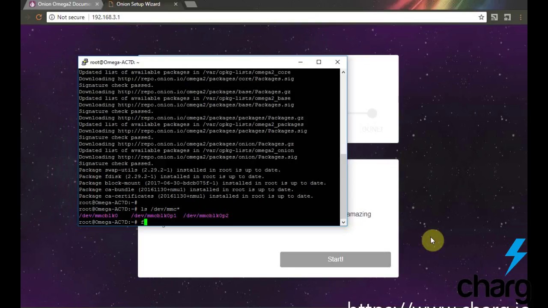The image size is (548, 308).
Task: Click the first extension icon beside the star
Action: tap(494, 17)
